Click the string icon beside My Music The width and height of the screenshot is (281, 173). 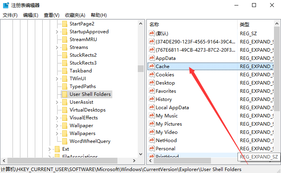point(151,115)
